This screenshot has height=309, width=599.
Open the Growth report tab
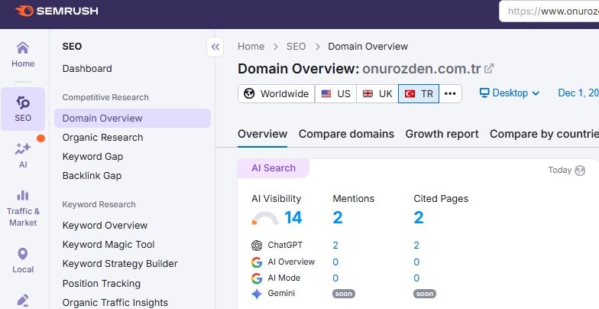(x=442, y=134)
